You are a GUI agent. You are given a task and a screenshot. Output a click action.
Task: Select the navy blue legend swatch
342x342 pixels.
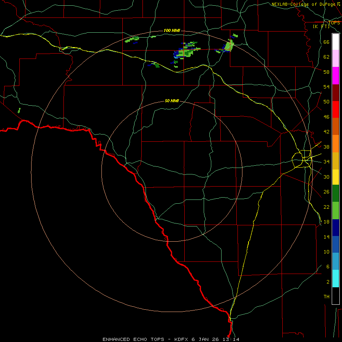(336, 228)
